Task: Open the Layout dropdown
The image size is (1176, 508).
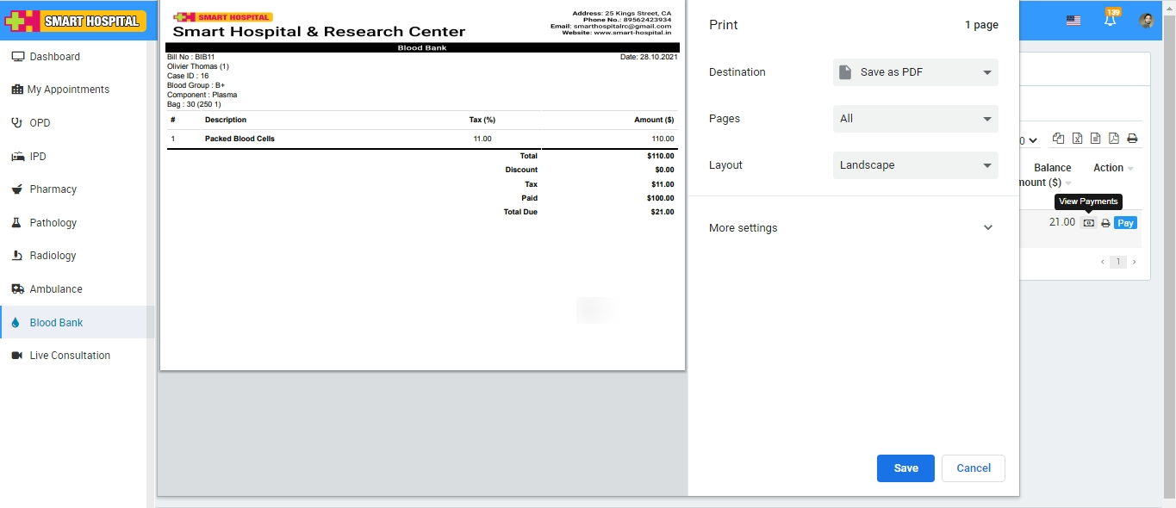Action: point(915,165)
